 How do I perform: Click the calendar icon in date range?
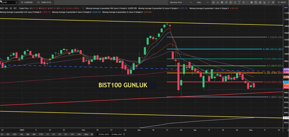coord(124,134)
